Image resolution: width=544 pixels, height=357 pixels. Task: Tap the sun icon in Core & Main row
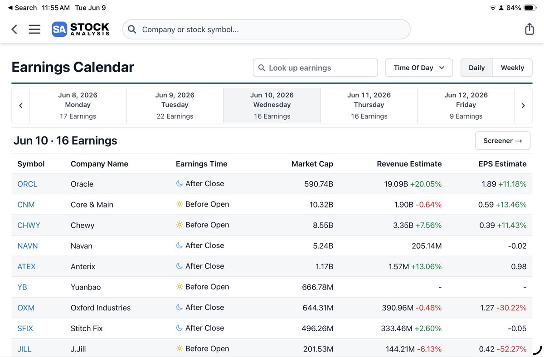coord(180,204)
